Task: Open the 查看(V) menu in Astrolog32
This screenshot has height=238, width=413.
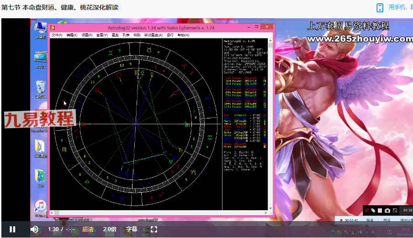Action: 102,35
